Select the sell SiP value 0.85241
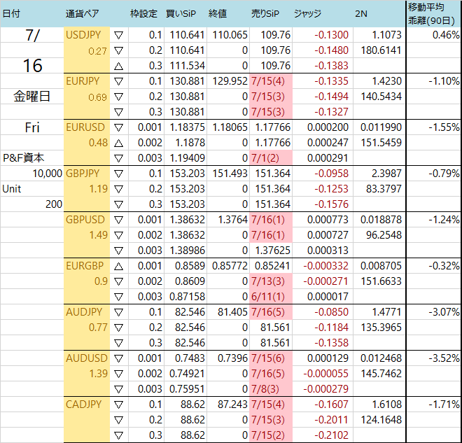The height and width of the screenshot is (443, 462). click(x=272, y=266)
